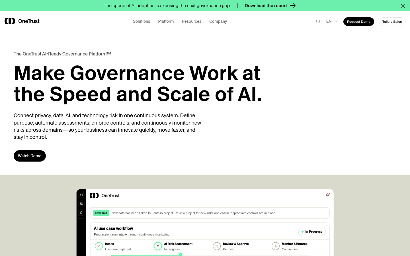The width and height of the screenshot is (410, 256).
Task: Click the workflow progress bar marker dot
Action: [181, 255]
